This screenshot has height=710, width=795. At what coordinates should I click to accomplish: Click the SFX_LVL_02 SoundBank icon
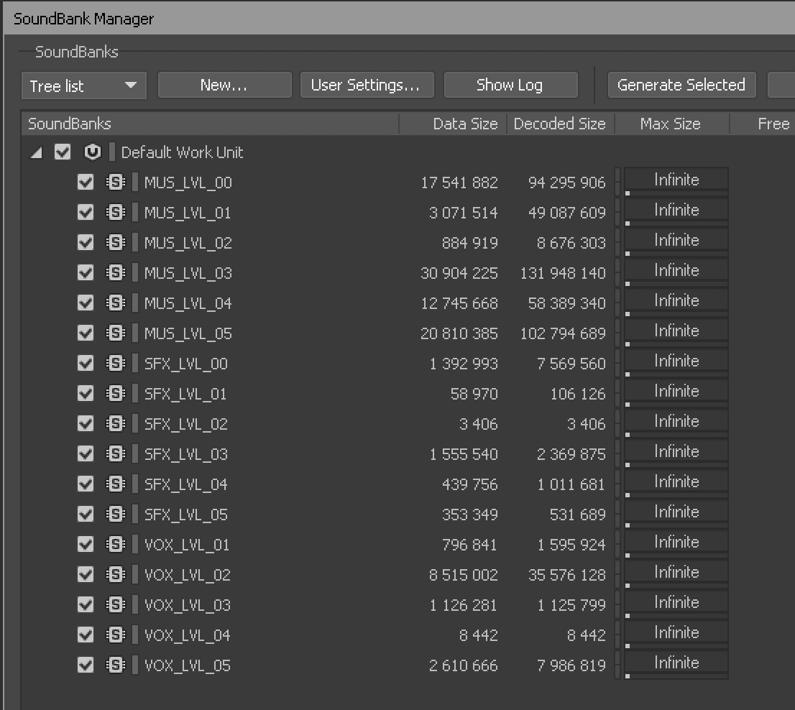coord(116,423)
